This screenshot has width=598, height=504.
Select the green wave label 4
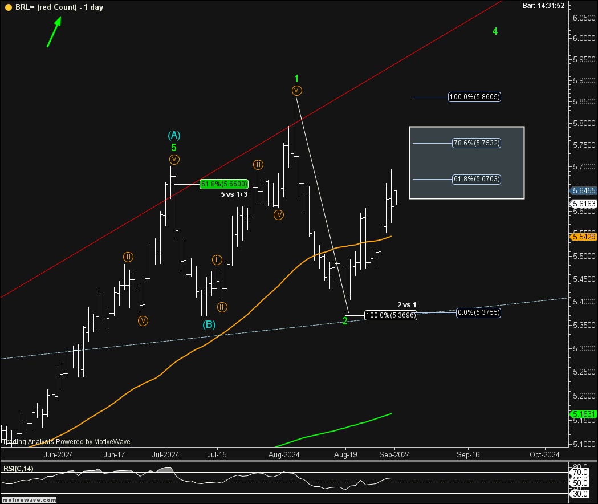point(495,31)
